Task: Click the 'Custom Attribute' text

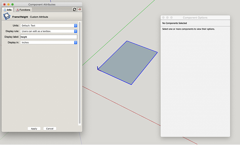Action: pyautogui.click(x=39, y=17)
